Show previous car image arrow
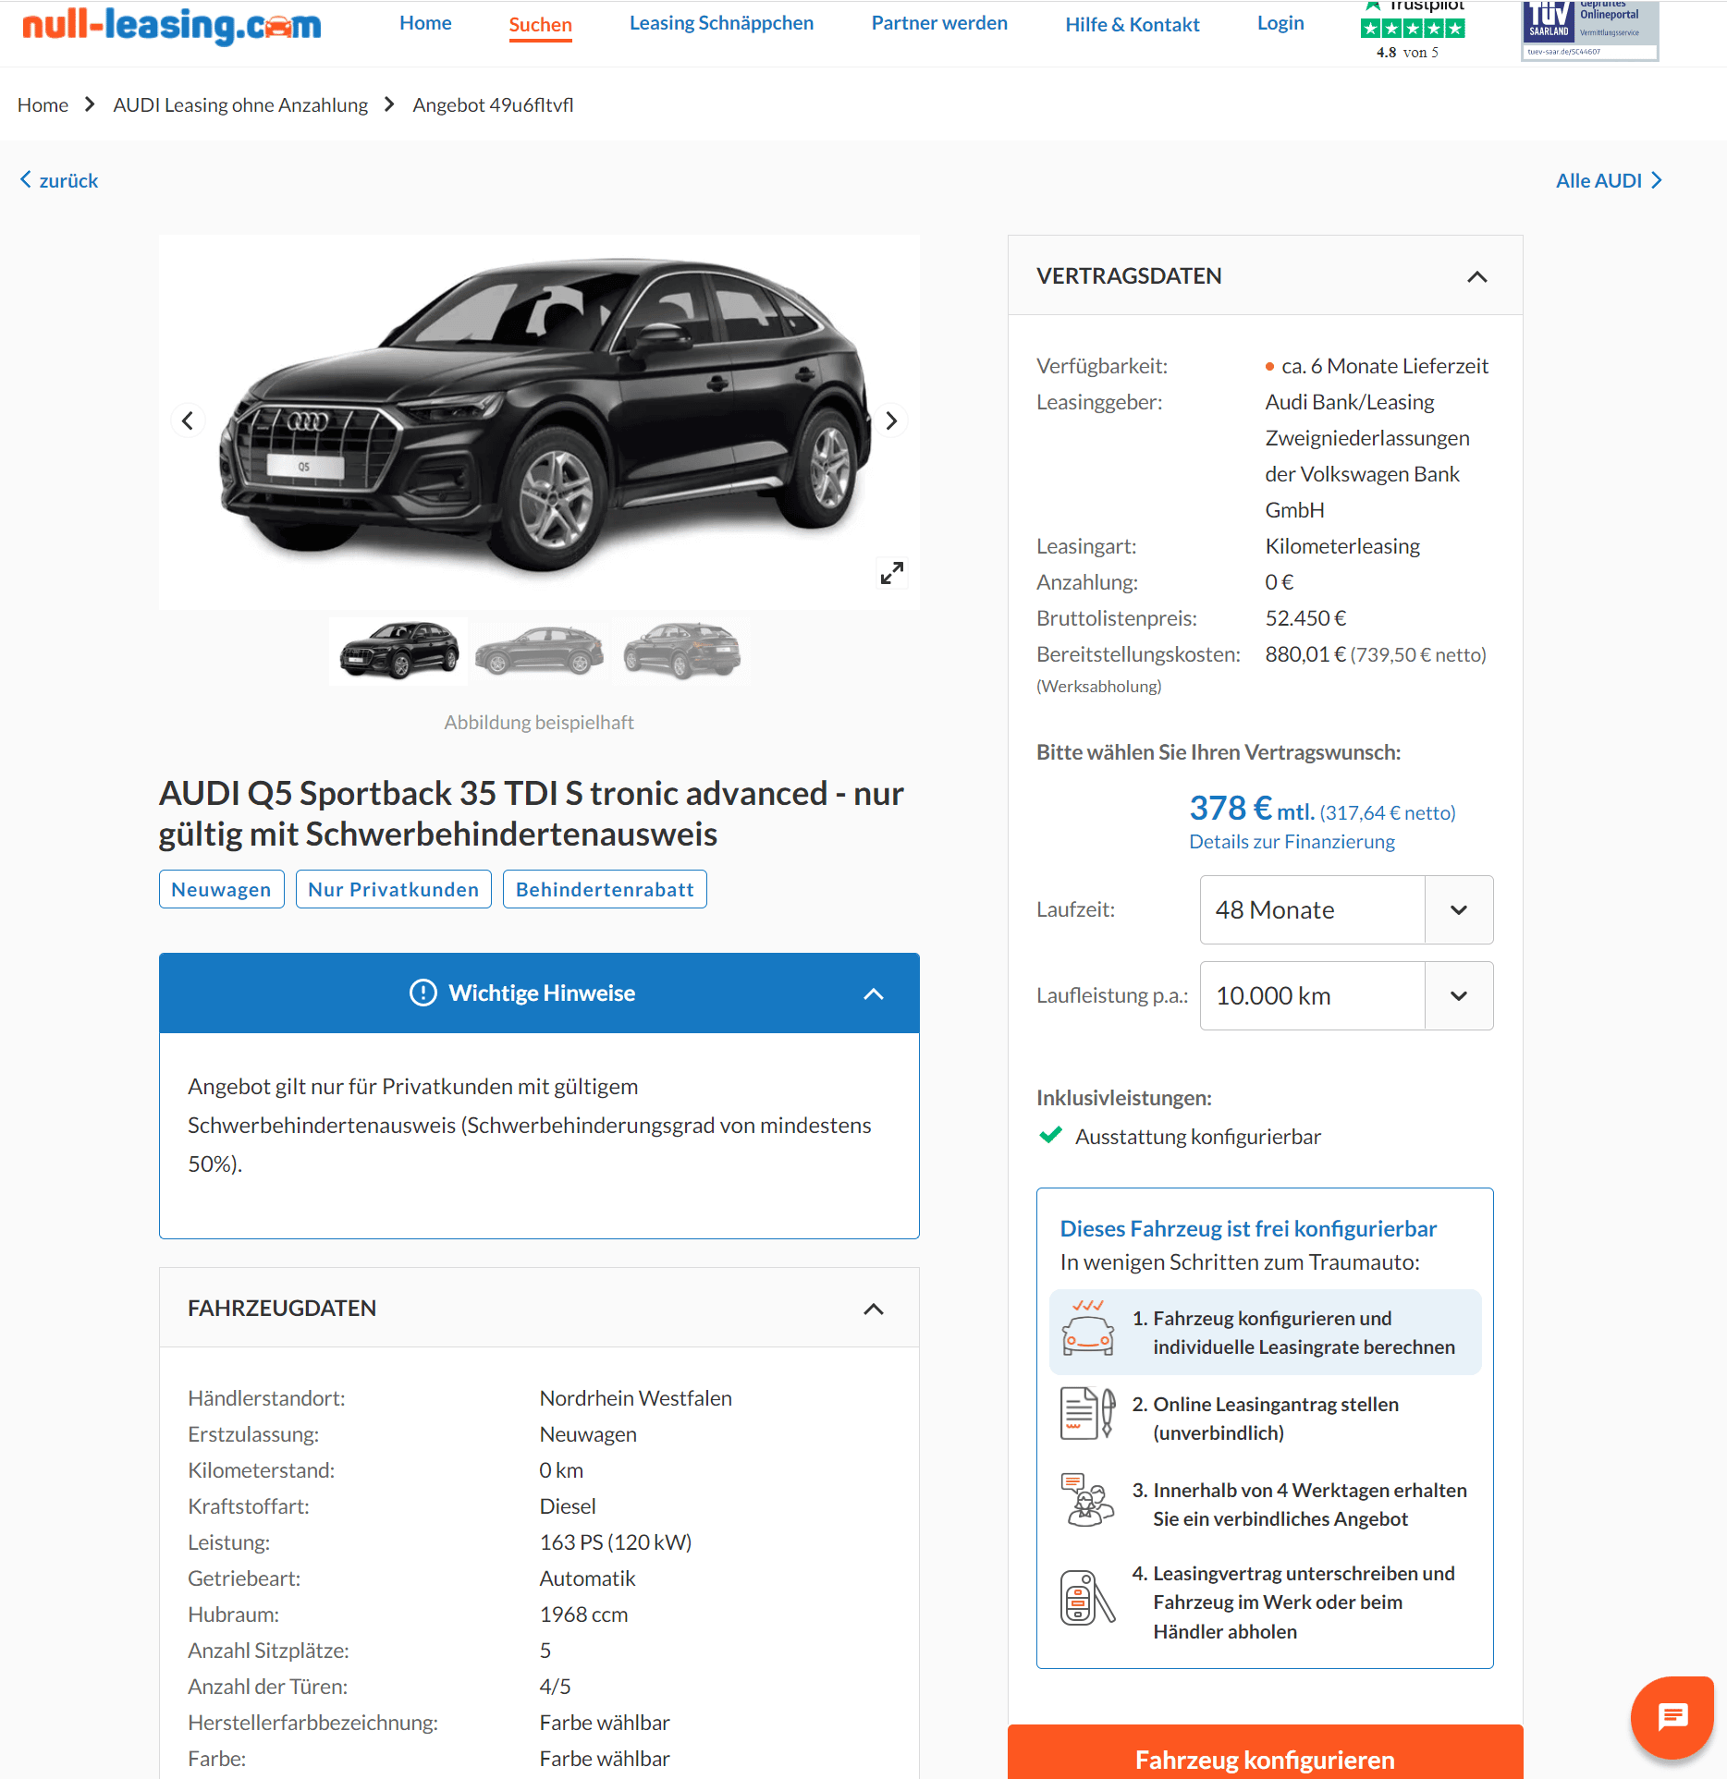The height and width of the screenshot is (1779, 1727). [x=188, y=420]
